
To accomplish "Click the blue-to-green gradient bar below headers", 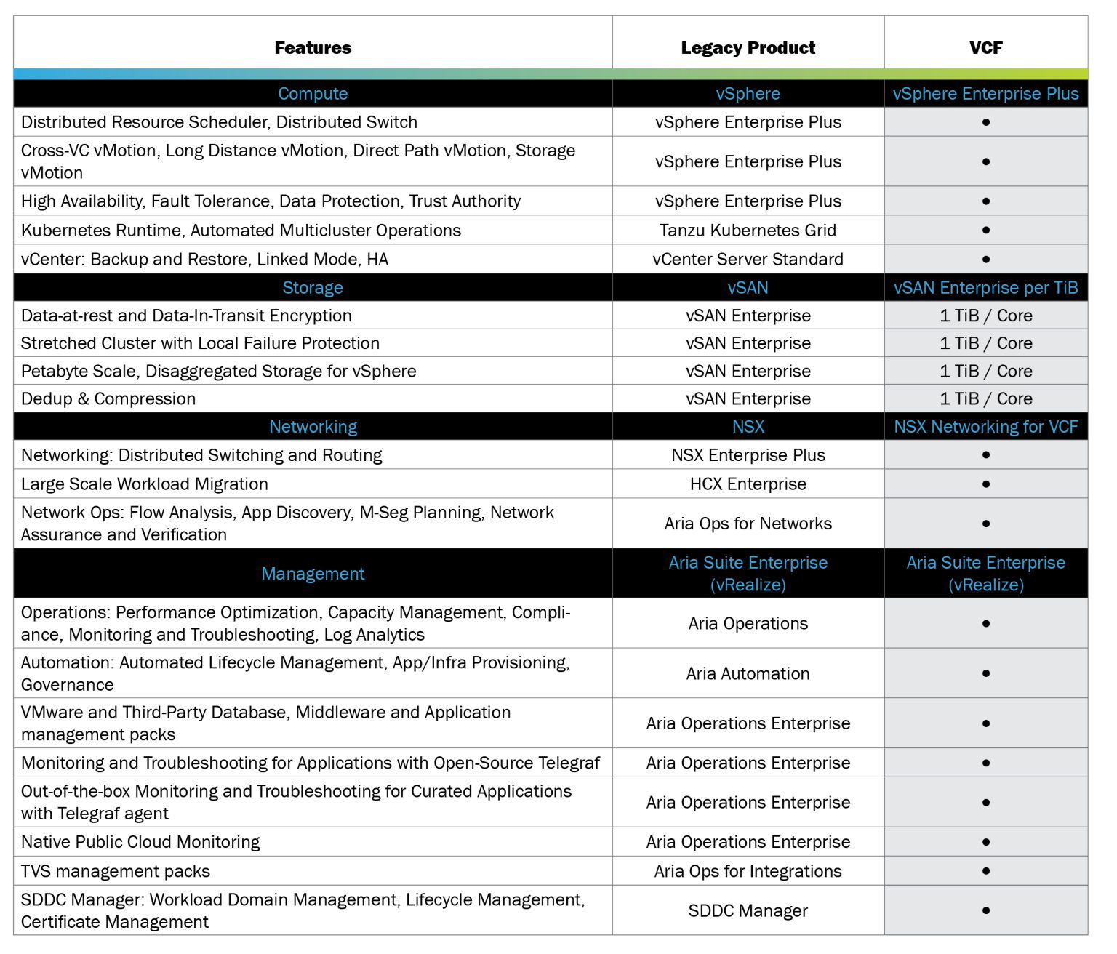I will coord(553,73).
